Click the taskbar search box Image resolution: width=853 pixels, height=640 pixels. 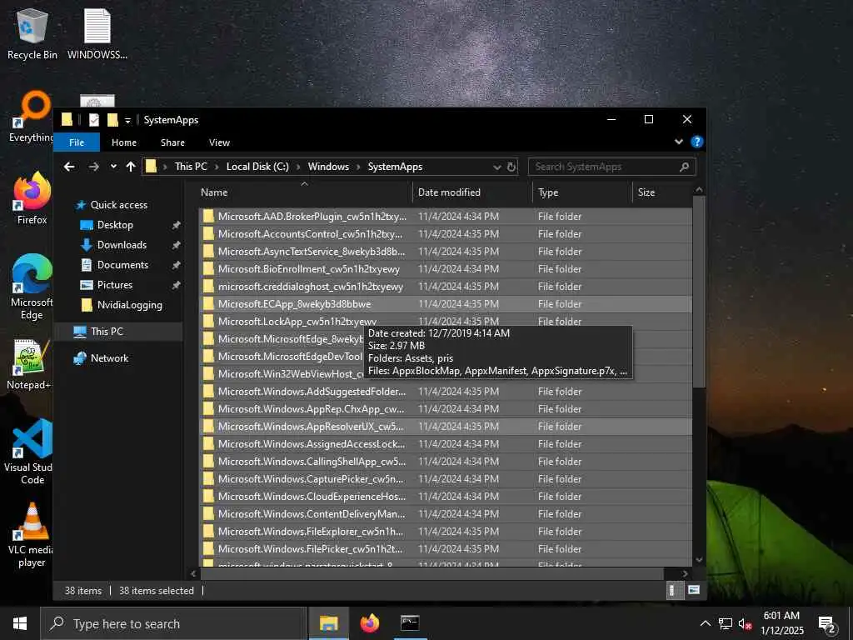click(173, 623)
